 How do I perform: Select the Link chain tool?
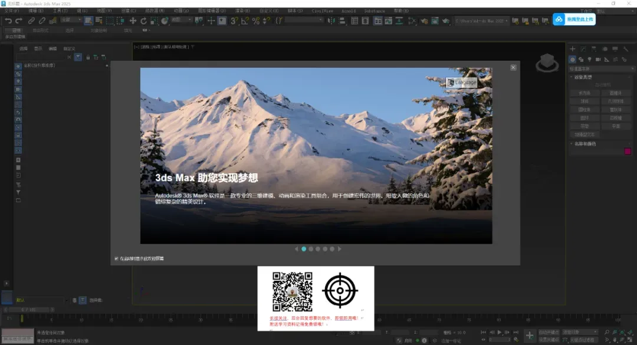[x=31, y=21]
